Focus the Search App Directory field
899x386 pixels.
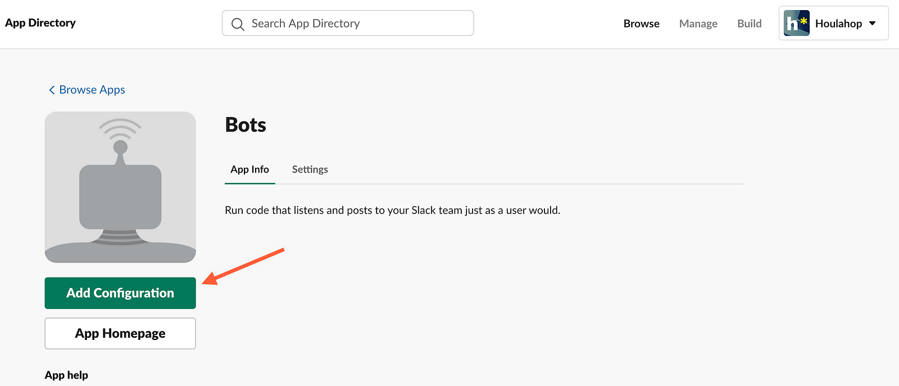348,23
